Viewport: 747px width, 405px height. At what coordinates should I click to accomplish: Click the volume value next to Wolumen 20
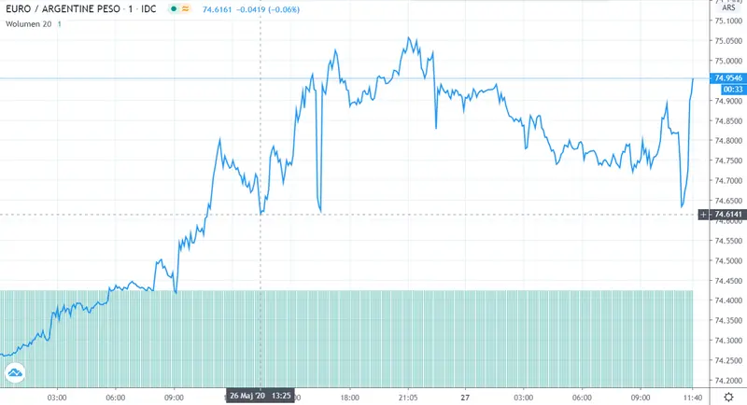[59, 22]
